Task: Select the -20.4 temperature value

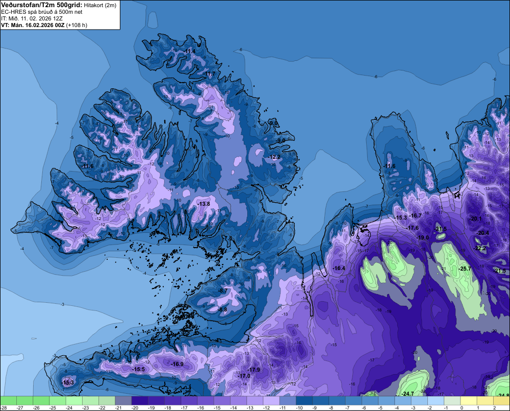Action: pyautogui.click(x=483, y=233)
